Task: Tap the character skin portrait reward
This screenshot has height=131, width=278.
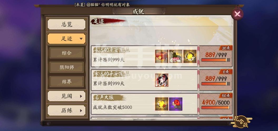Action: tap(162, 80)
